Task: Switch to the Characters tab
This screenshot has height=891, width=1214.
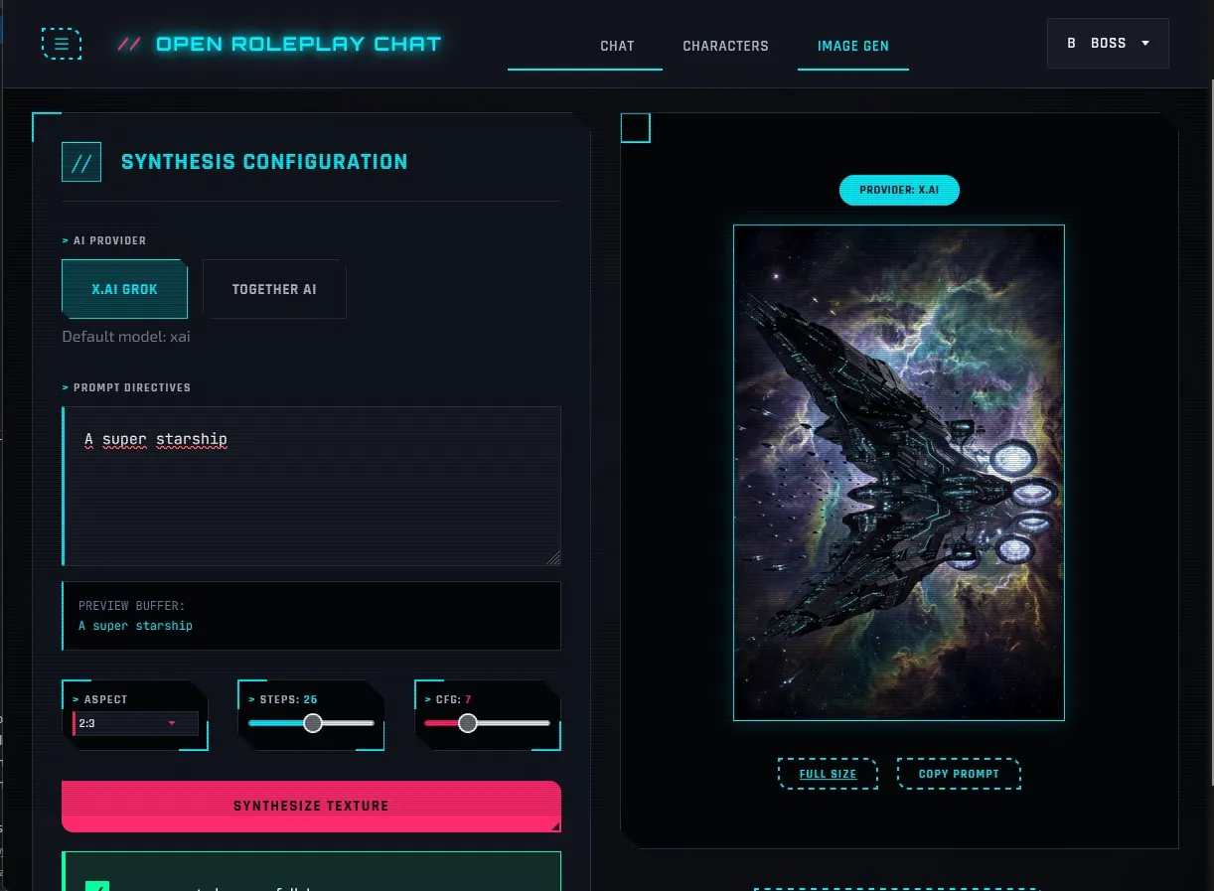Action: (725, 46)
